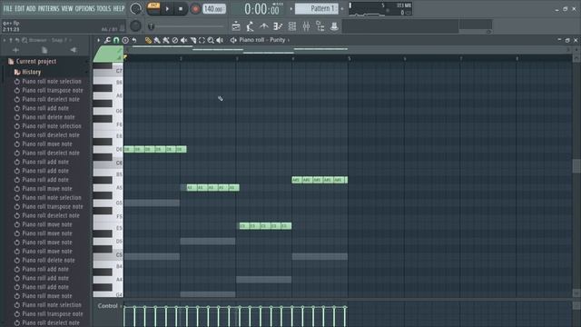Click the arrow left of Pattern 1
581x327 pixels.
pyautogui.click(x=291, y=8)
